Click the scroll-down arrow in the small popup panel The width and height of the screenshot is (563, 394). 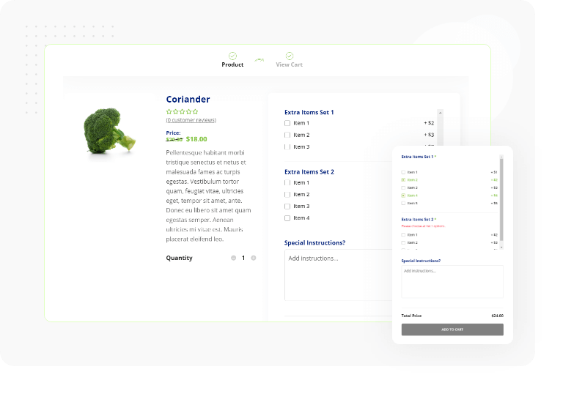(501, 248)
